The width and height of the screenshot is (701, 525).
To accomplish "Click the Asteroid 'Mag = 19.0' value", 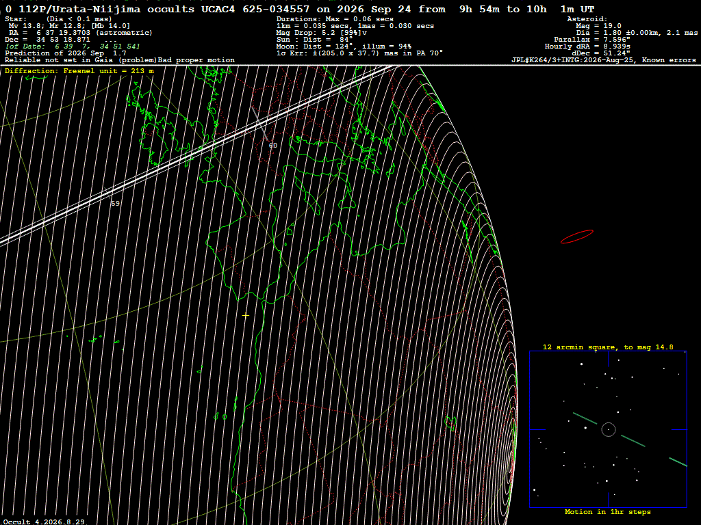I will click(x=598, y=26).
